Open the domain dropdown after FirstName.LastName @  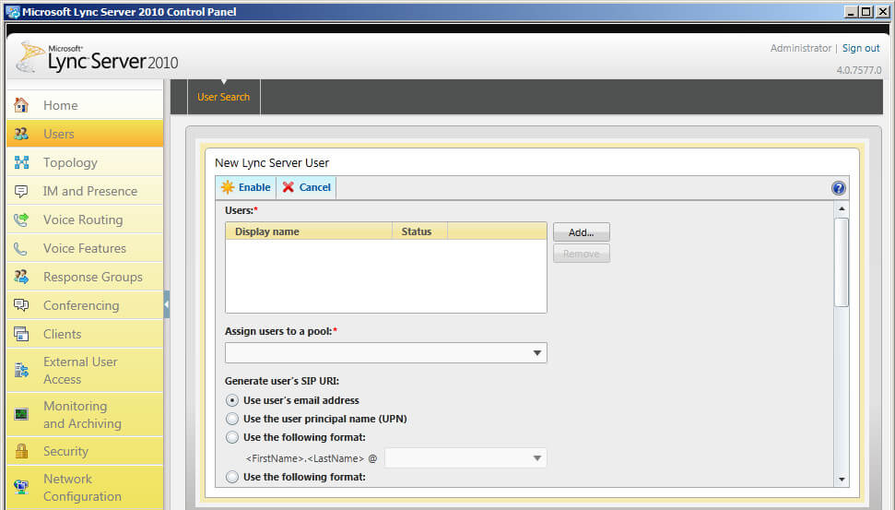click(x=465, y=458)
